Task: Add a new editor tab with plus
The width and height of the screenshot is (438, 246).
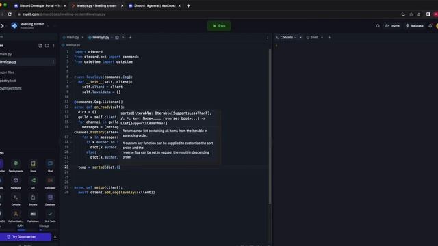Action: click(x=130, y=38)
